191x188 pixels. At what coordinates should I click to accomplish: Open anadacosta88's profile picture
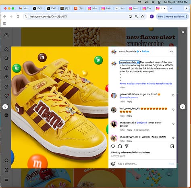click(114, 124)
